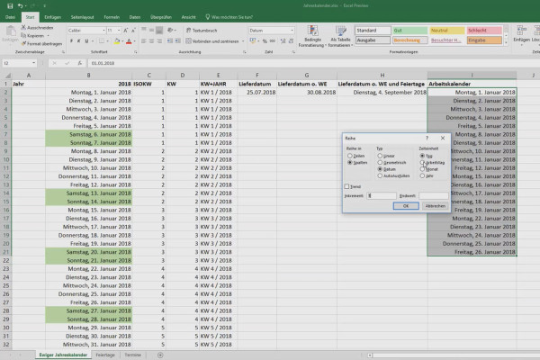Click the text orientation icon
This screenshot has width=540, height=360.
(x=170, y=31)
